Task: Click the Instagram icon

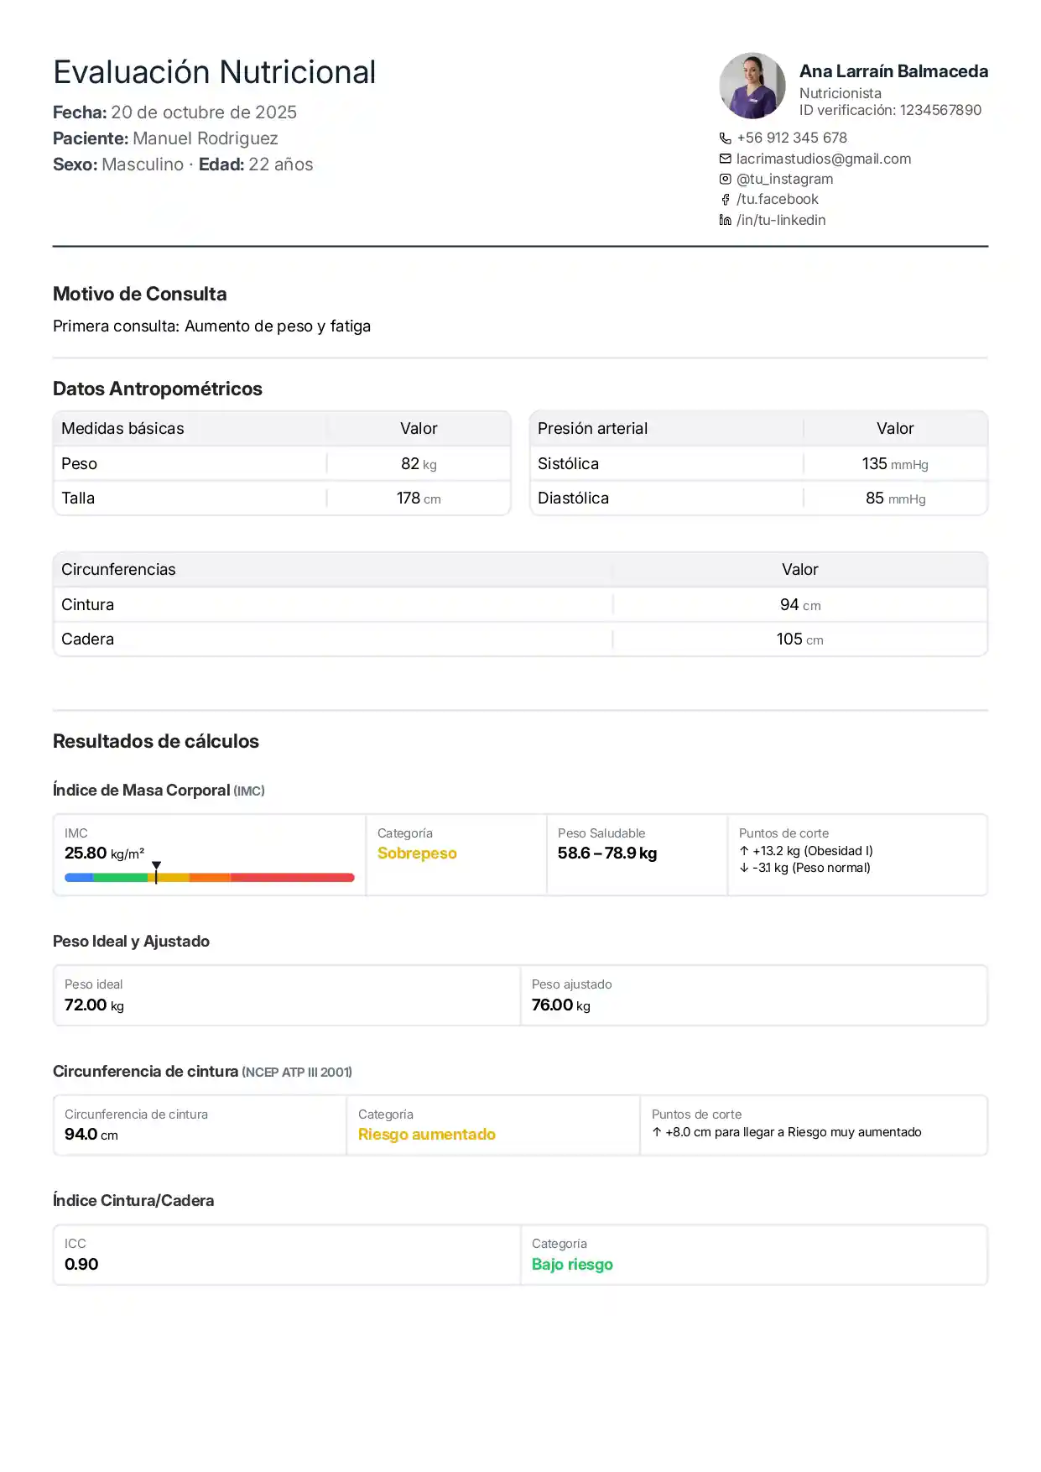Action: pos(725,179)
